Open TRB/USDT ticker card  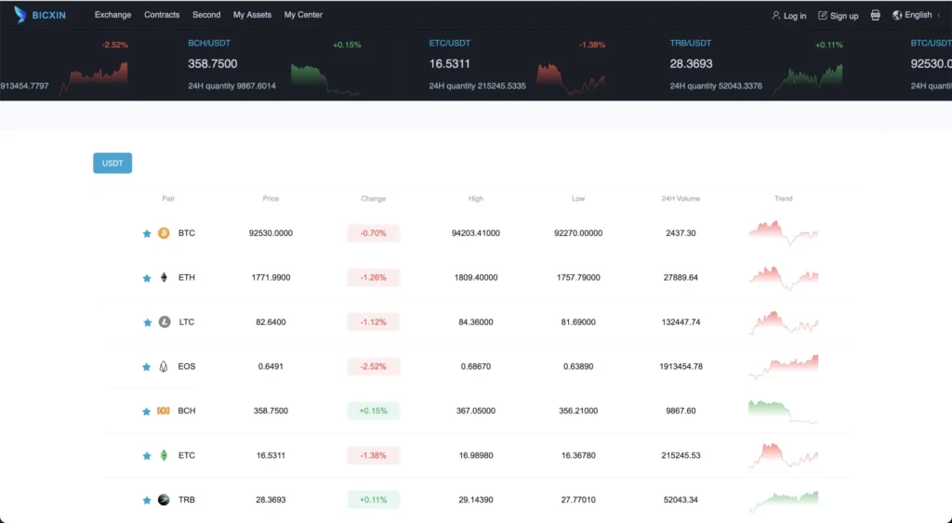click(x=757, y=67)
